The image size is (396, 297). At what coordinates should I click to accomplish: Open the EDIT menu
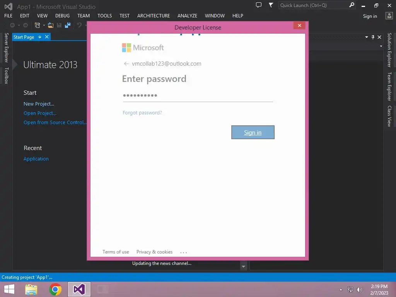(25, 15)
